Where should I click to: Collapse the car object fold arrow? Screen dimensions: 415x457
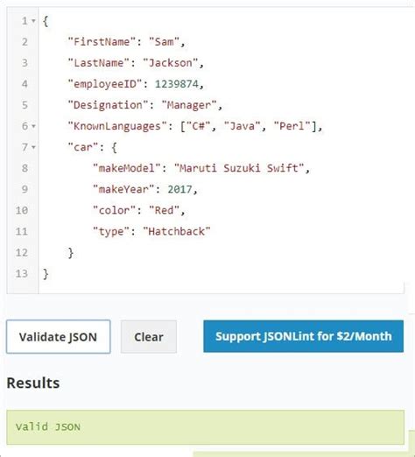point(33,147)
